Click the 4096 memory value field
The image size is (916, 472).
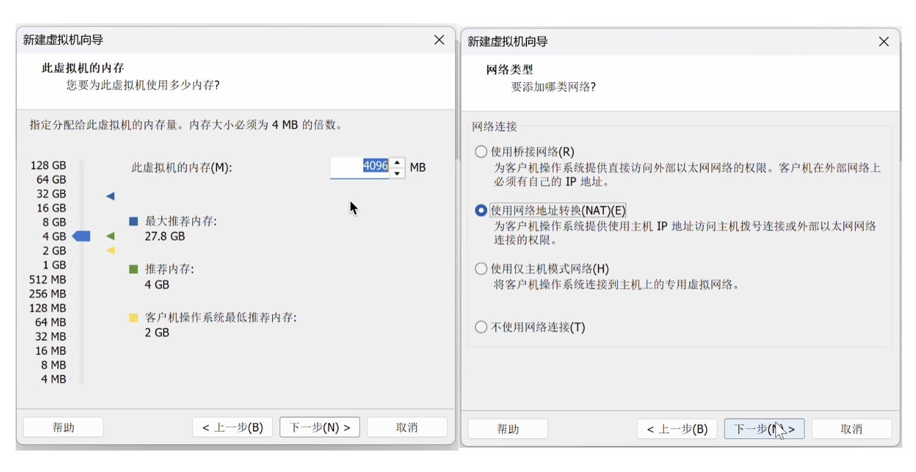(x=360, y=167)
